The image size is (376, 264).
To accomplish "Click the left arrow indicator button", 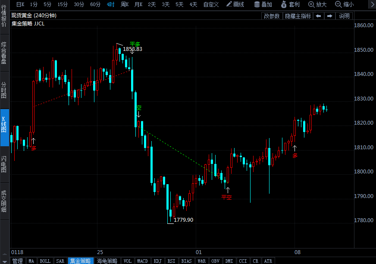I will [319, 16].
